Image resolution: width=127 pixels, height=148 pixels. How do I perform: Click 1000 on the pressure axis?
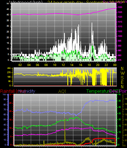coord(120,36)
